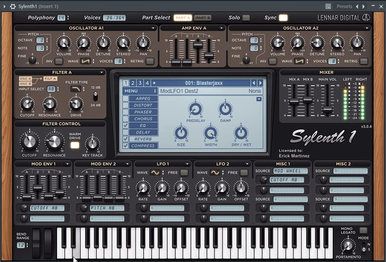386x262 pixels.
Task: Toggle the Mono Legato button
Action: point(363,230)
